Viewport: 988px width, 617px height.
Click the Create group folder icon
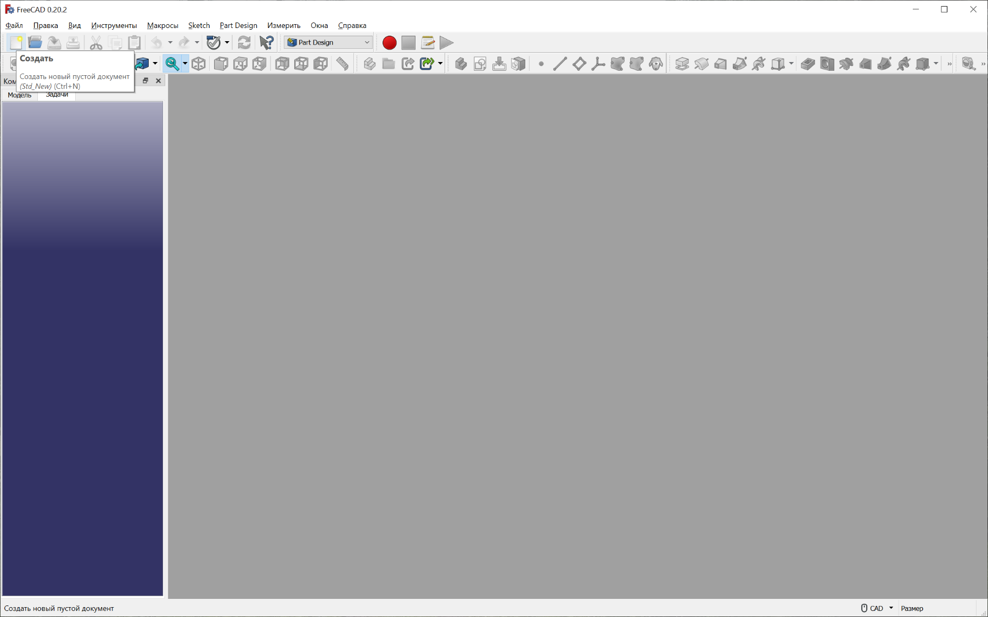coord(389,64)
